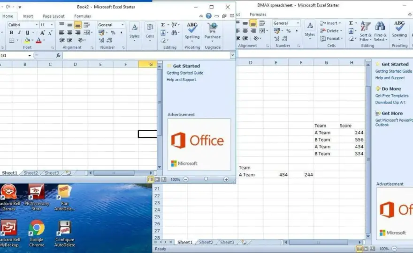Click Increase Decimal in DMAX window
This screenshot has height=253, width=413.
point(276,39)
